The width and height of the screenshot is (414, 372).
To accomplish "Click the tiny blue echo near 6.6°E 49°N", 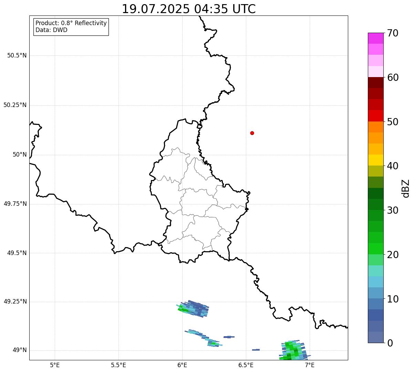I will click(x=256, y=350).
